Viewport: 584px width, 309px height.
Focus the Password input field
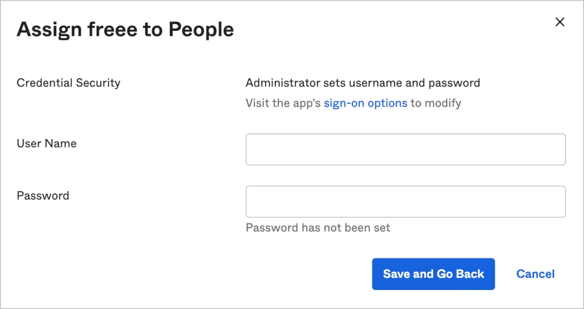coord(405,201)
